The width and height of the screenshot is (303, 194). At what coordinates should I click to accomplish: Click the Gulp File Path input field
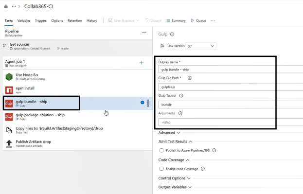click(231, 87)
